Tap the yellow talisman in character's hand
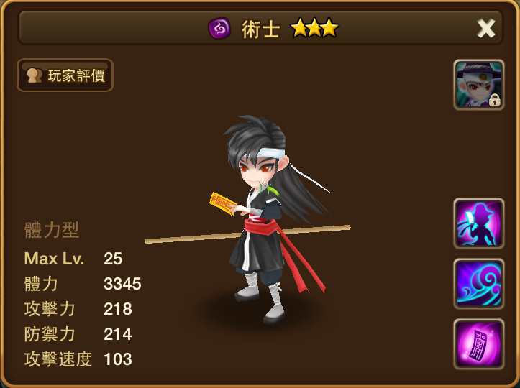This screenshot has width=520, height=388. tap(223, 203)
